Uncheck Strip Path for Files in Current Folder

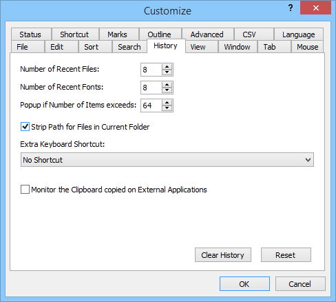pos(25,127)
